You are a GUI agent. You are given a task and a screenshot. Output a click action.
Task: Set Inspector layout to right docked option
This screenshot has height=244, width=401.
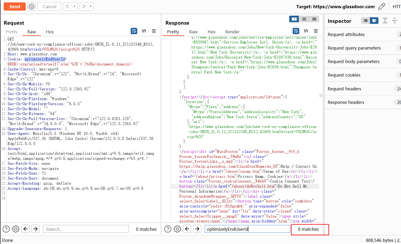pos(374,20)
